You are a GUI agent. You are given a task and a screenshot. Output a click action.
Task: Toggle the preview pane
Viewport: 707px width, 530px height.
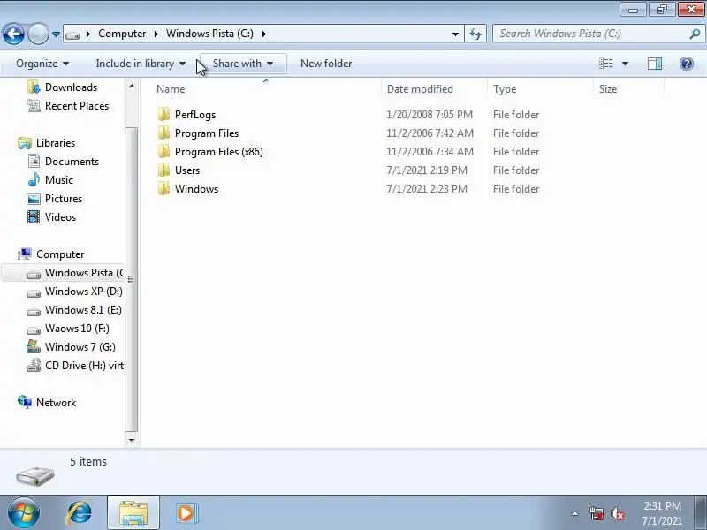655,64
